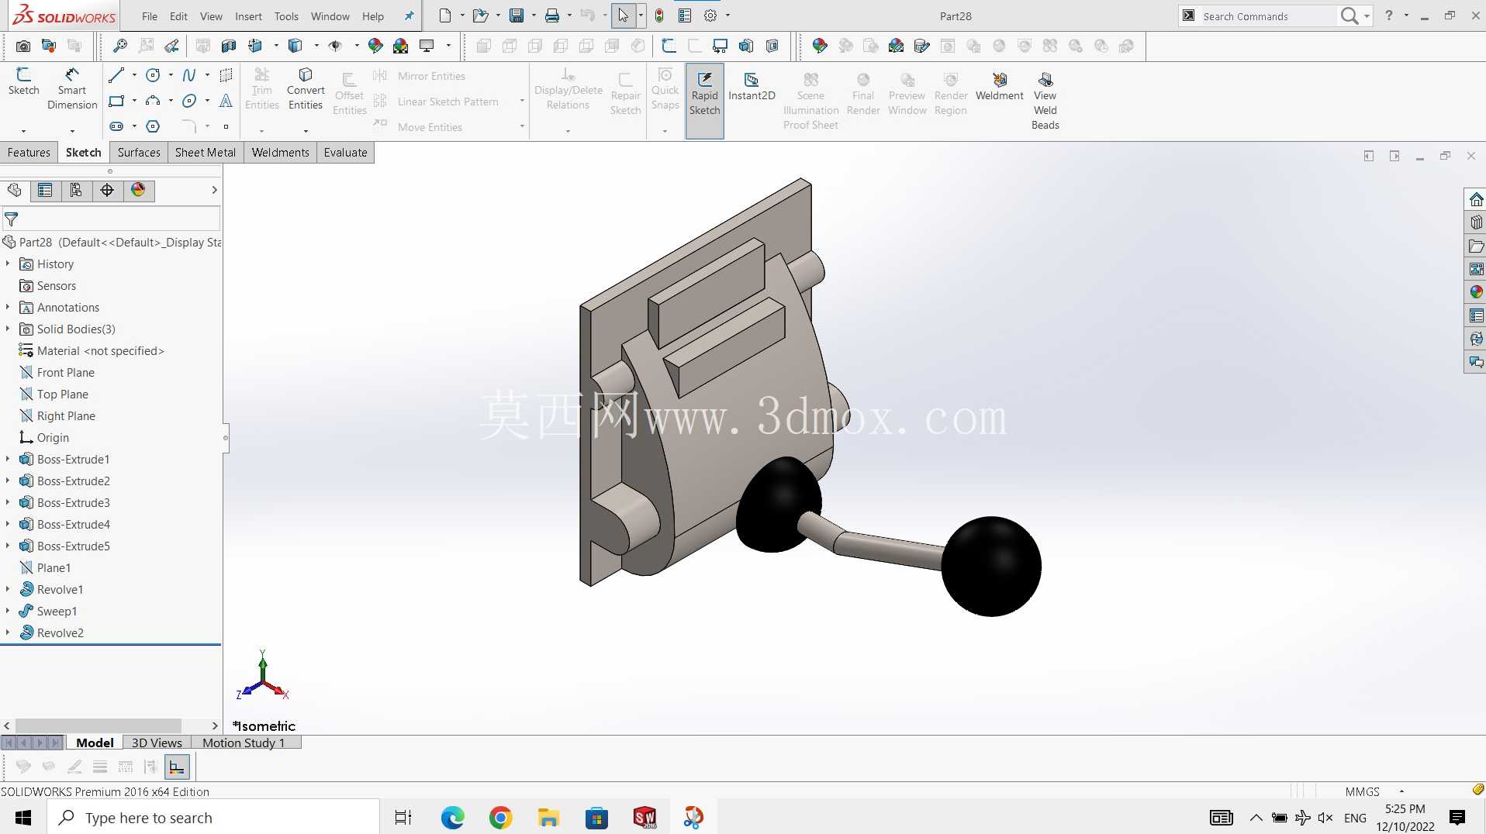
Task: Open the DisplayManager tab
Action: (138, 190)
